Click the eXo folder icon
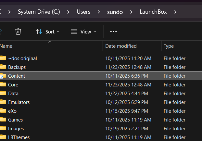 point(4,111)
